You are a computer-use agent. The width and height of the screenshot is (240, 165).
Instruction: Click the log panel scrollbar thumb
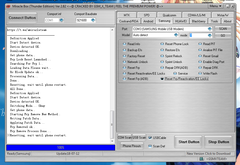point(112,125)
